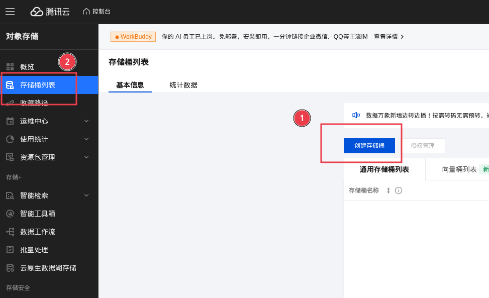Screen dimensions: 489x298
Task: Switch to the 统计数据 tab
Action: tap(183, 85)
